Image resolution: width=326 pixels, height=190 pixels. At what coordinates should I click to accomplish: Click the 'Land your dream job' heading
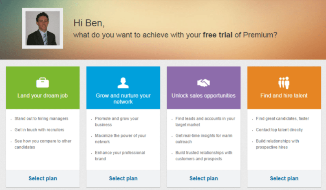coord(42,96)
